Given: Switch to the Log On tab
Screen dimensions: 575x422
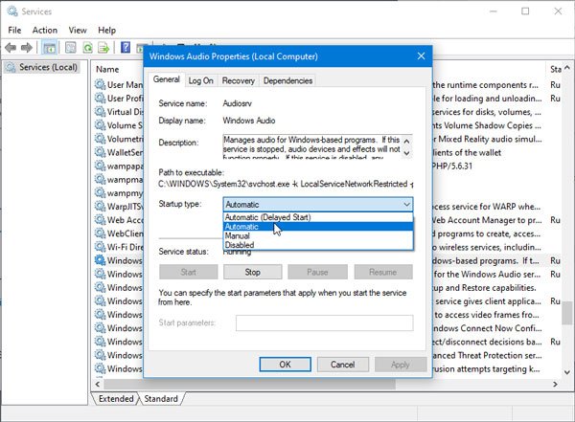Looking at the screenshot, I should point(201,80).
